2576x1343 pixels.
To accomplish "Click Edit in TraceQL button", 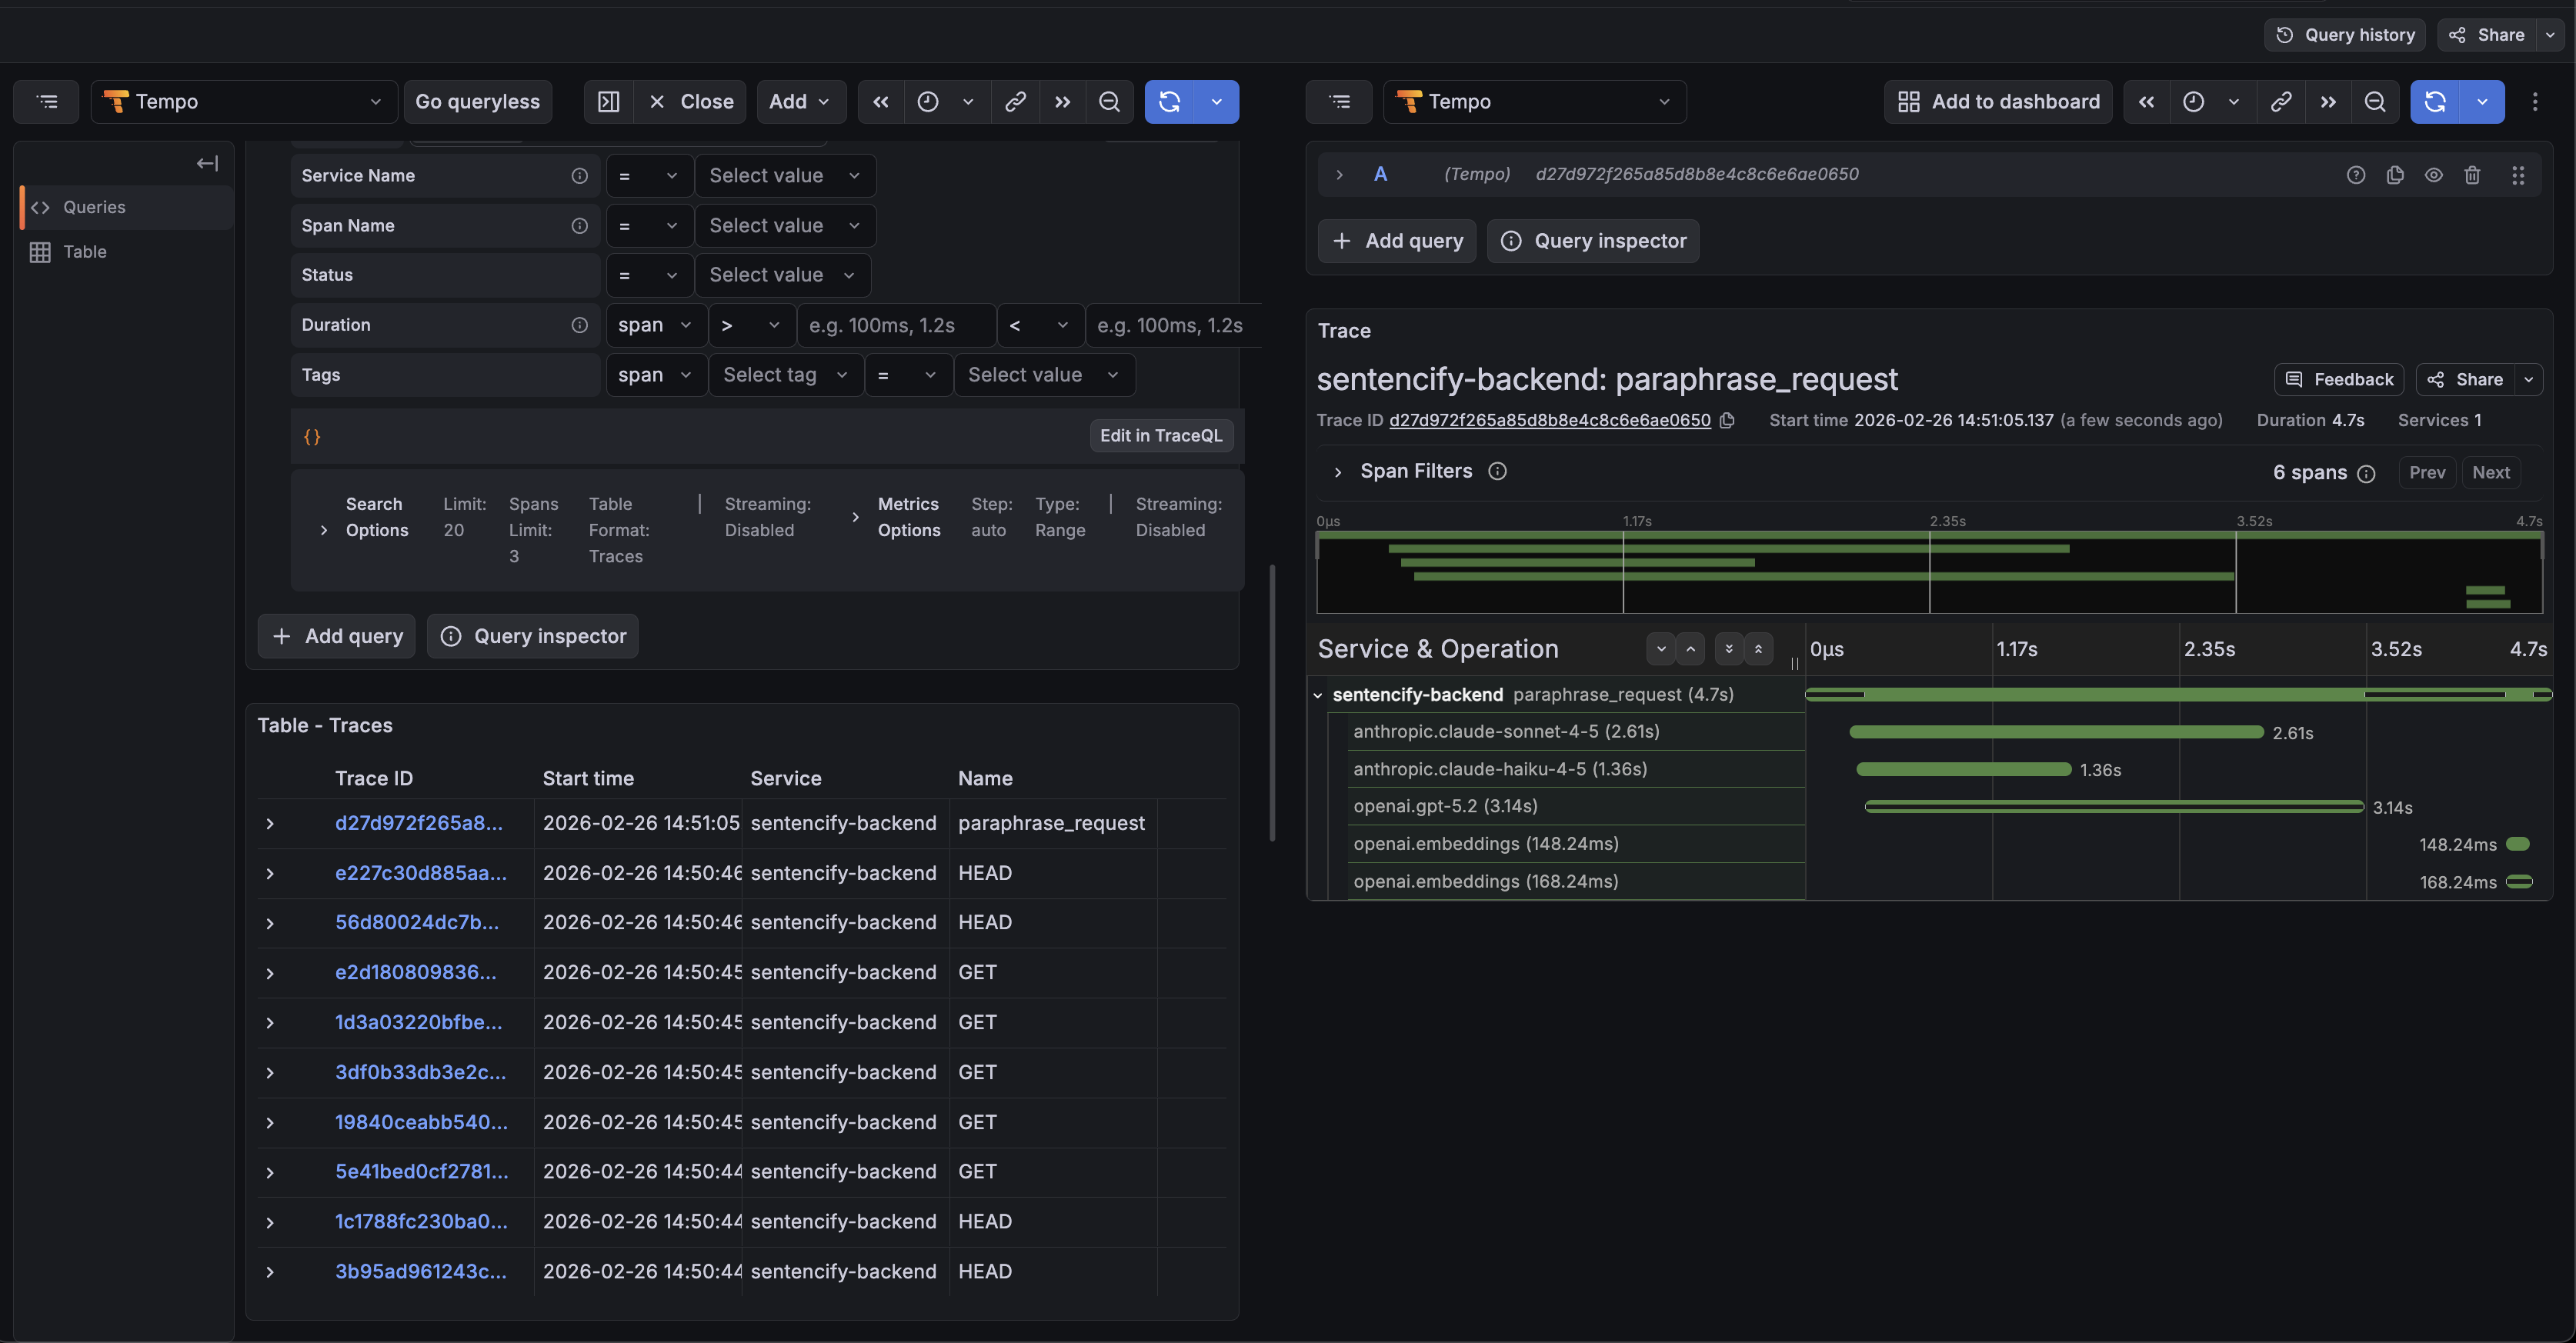I will click(x=1161, y=436).
